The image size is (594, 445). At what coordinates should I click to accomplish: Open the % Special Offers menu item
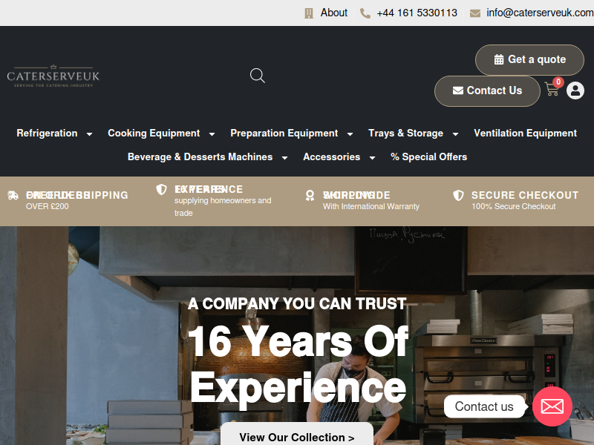[x=428, y=157]
